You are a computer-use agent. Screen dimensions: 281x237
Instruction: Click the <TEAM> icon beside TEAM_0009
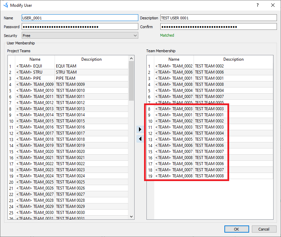(24, 84)
